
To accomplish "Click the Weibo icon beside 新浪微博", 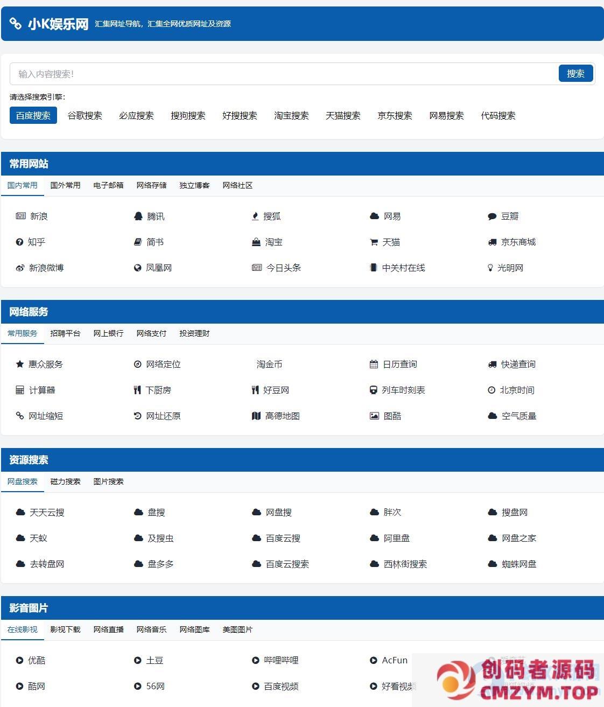I will pyautogui.click(x=20, y=268).
